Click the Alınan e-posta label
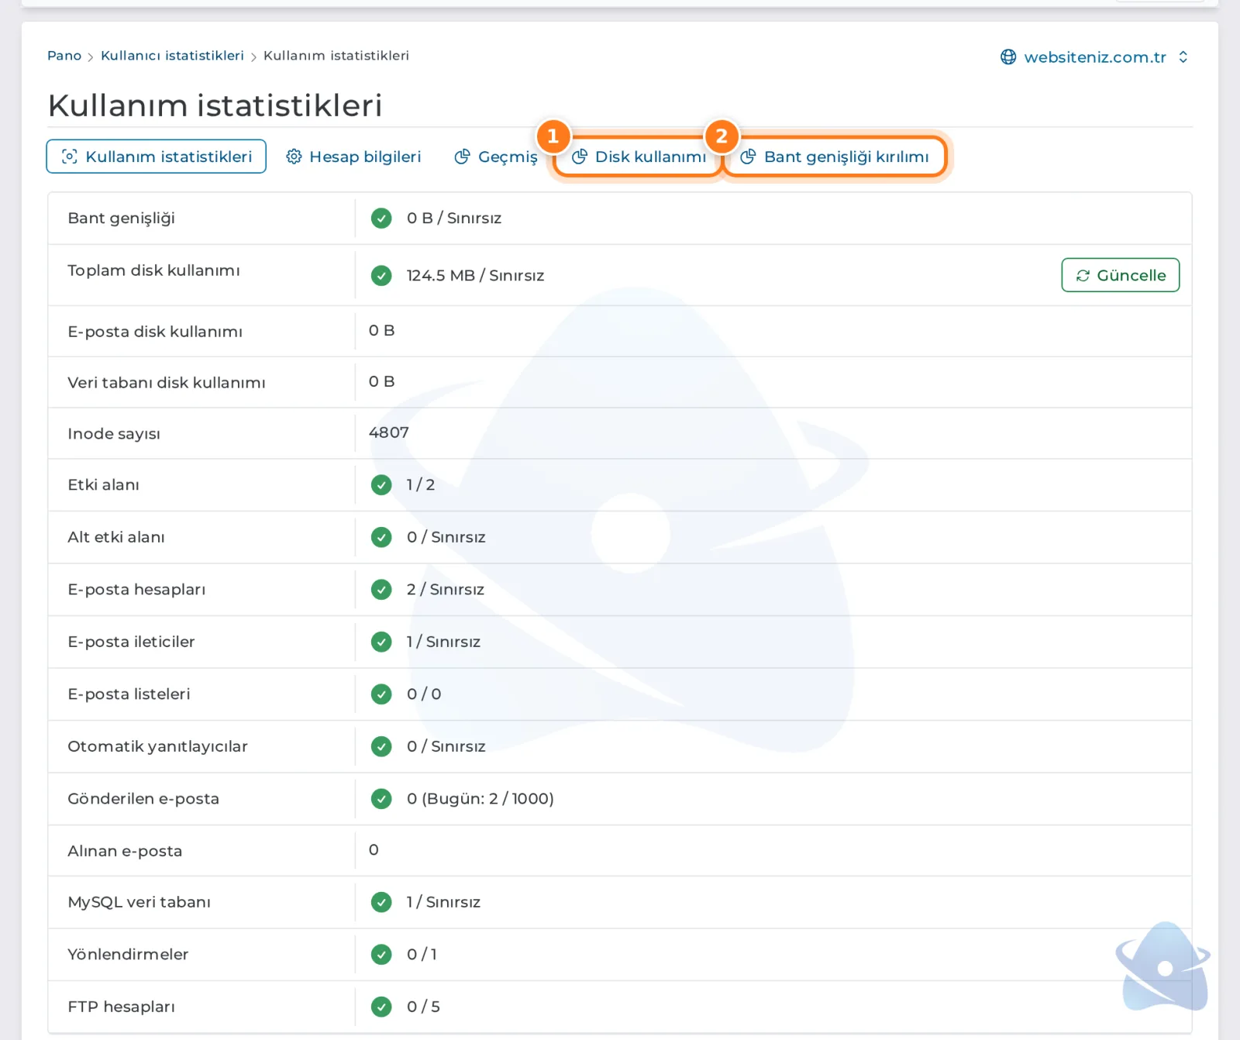Screen dimensions: 1240x1040 click(125, 851)
